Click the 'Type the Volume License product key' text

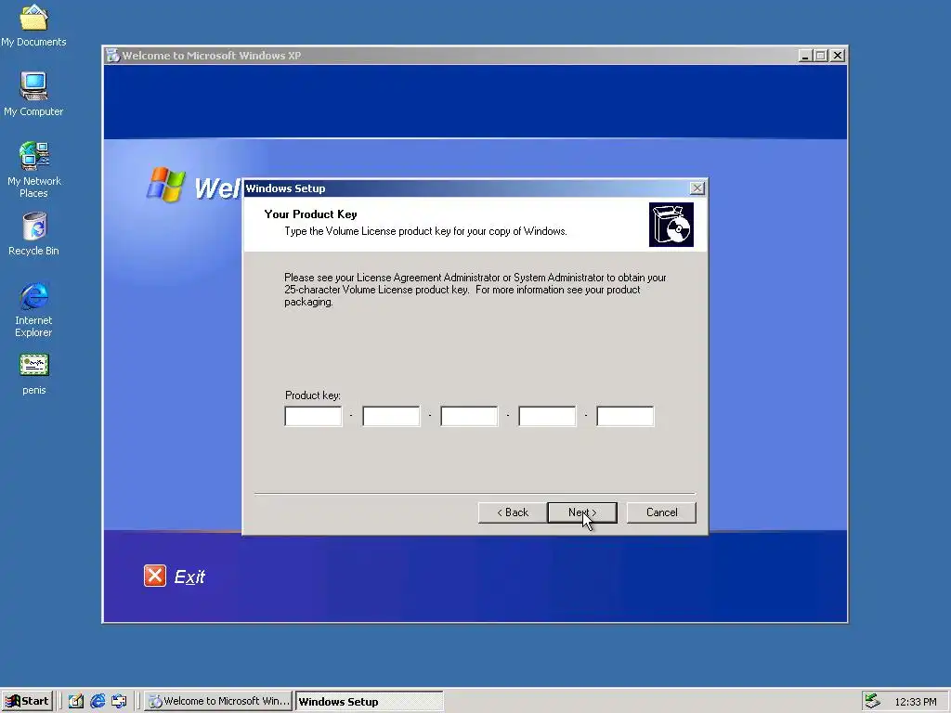[x=425, y=231]
